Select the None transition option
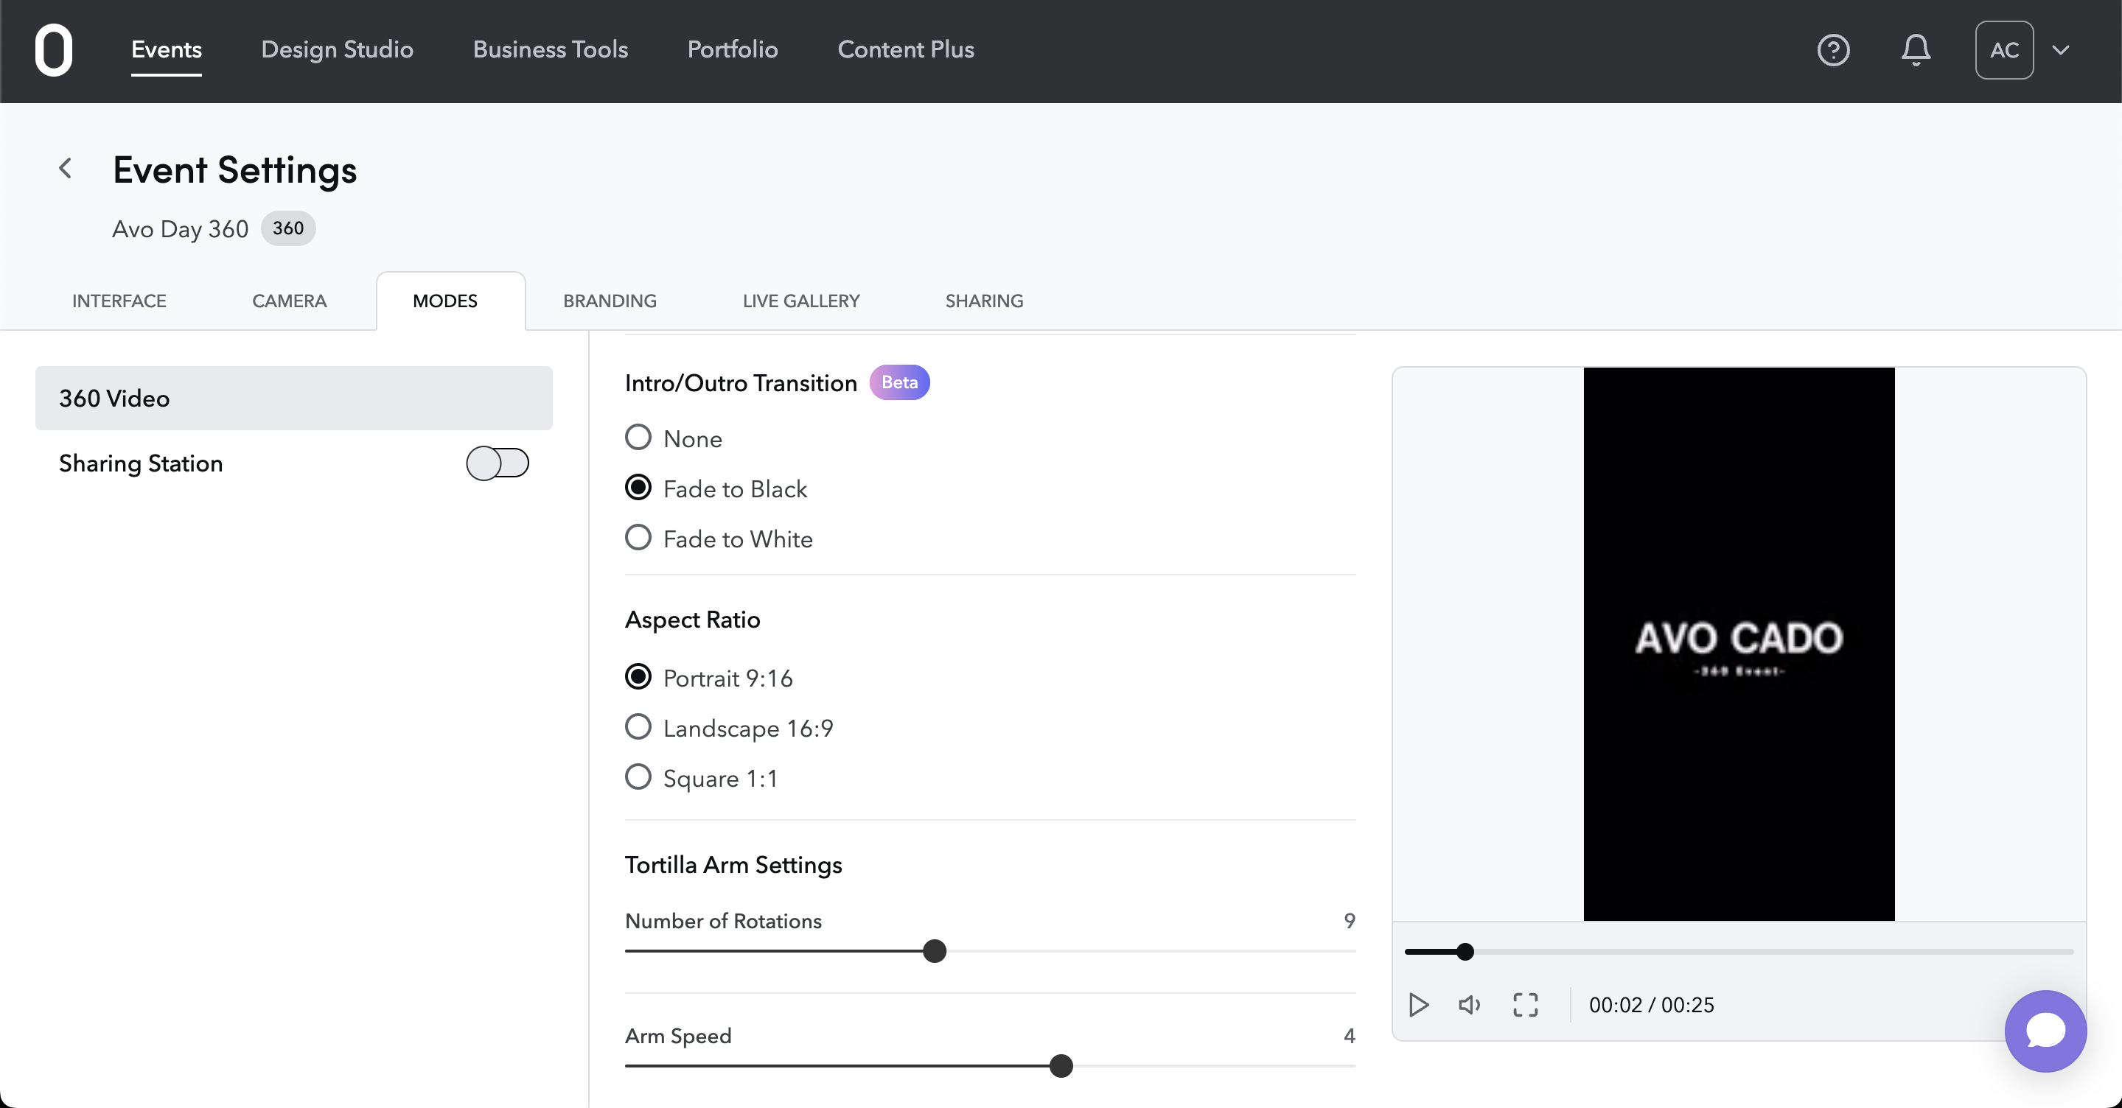This screenshot has height=1108, width=2122. click(x=638, y=437)
